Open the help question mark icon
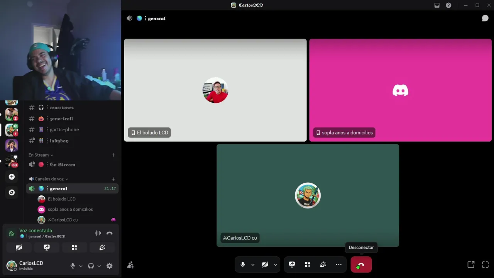The height and width of the screenshot is (278, 494). click(x=448, y=5)
